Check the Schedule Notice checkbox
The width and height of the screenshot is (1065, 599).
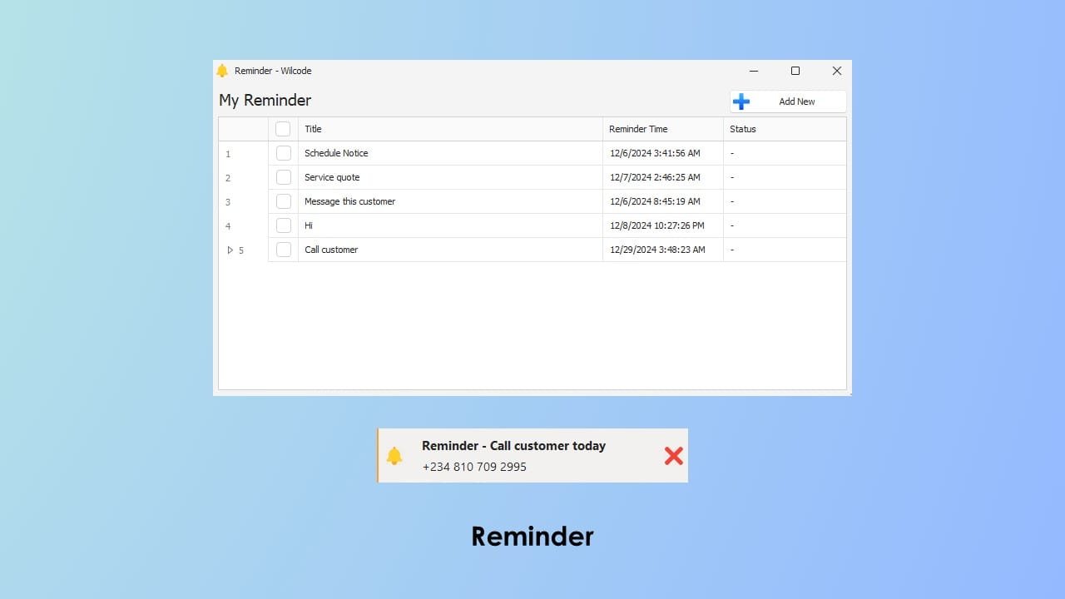pos(284,153)
